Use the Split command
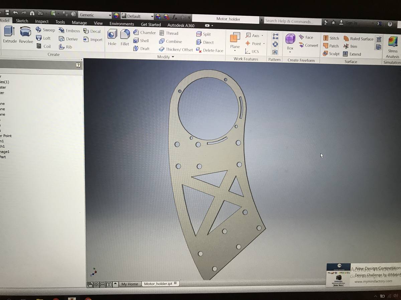This screenshot has height=300, width=401. pyautogui.click(x=204, y=34)
